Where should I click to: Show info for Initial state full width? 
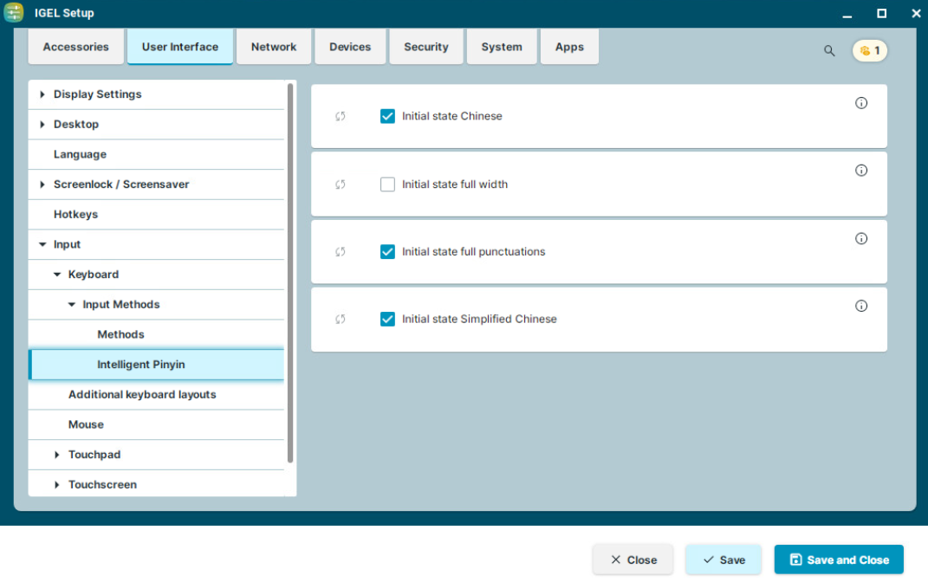pos(861,171)
